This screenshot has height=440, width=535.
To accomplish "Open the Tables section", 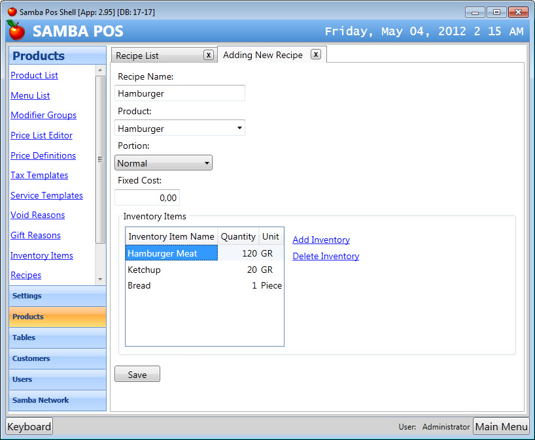I will click(58, 338).
